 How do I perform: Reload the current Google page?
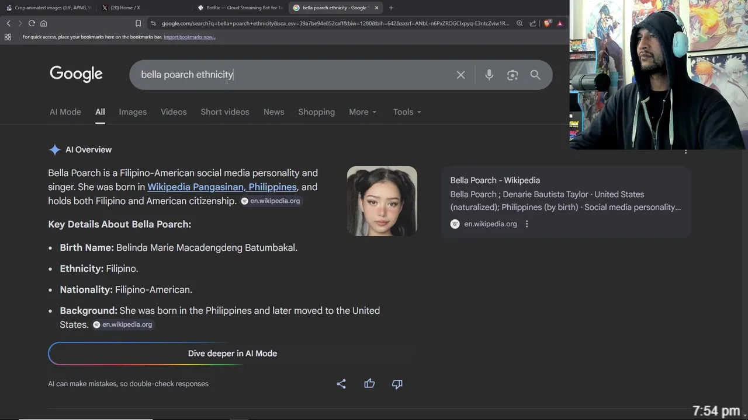pyautogui.click(x=32, y=23)
